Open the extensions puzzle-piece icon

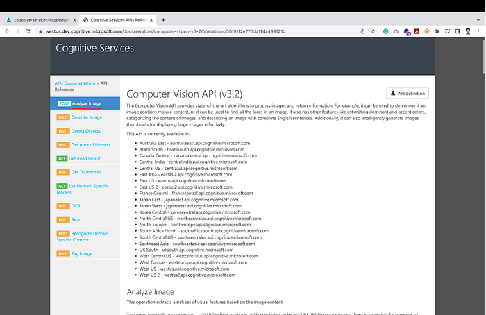click(437, 31)
